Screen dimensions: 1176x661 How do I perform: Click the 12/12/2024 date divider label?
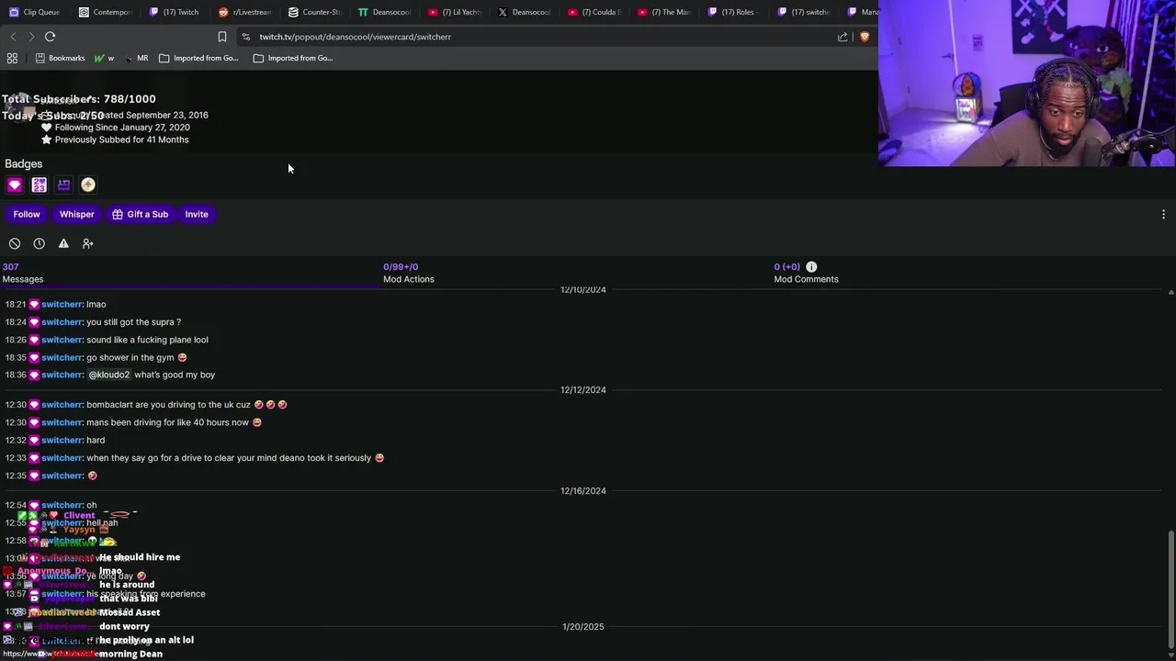[583, 390]
